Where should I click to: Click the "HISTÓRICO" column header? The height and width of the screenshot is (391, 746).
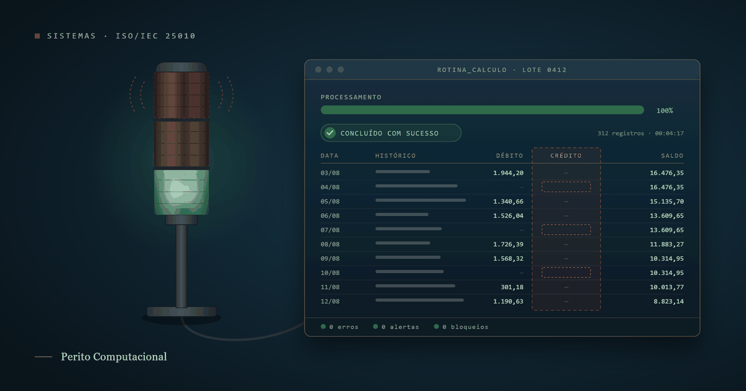(395, 156)
